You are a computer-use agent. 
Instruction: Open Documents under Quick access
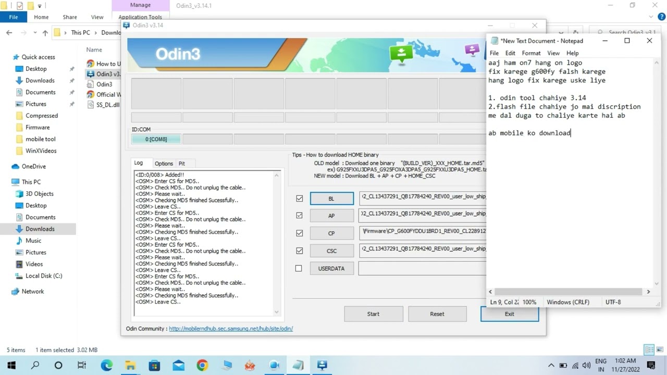[x=40, y=92]
